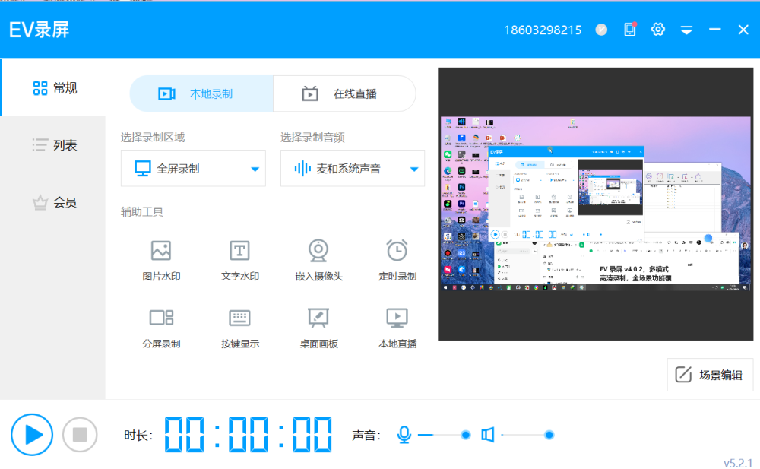
Task: Close the EV录屏 window
Action: [x=743, y=30]
